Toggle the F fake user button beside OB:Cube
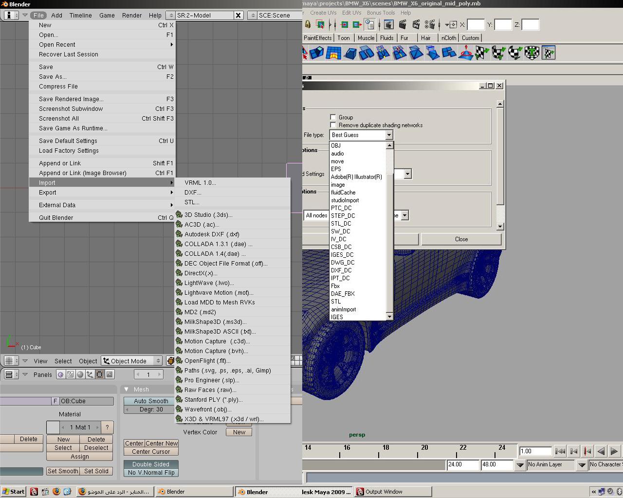The height and width of the screenshot is (498, 623). coord(55,401)
